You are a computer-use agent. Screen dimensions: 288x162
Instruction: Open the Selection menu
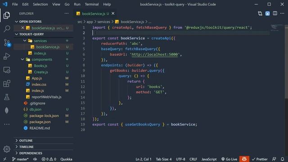(x=40, y=4)
